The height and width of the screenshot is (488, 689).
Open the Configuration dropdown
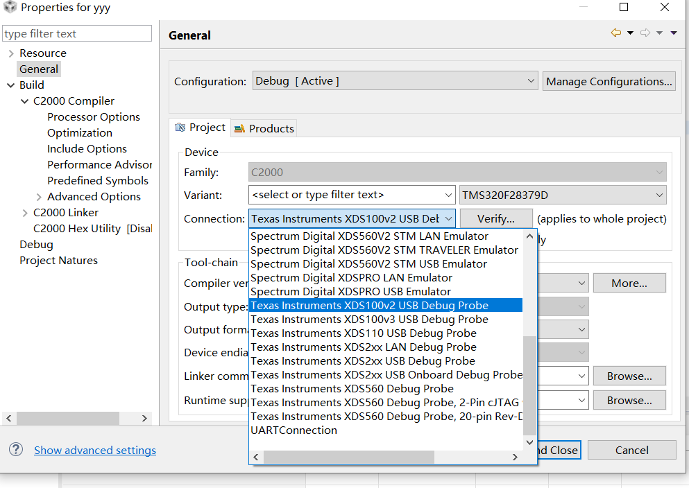[395, 81]
